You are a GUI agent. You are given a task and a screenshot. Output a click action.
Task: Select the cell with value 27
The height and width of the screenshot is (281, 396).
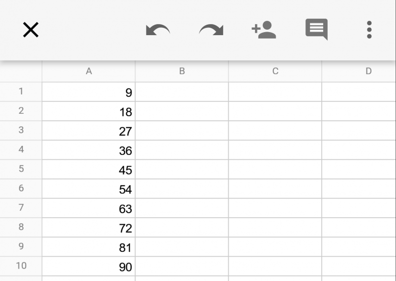89,131
